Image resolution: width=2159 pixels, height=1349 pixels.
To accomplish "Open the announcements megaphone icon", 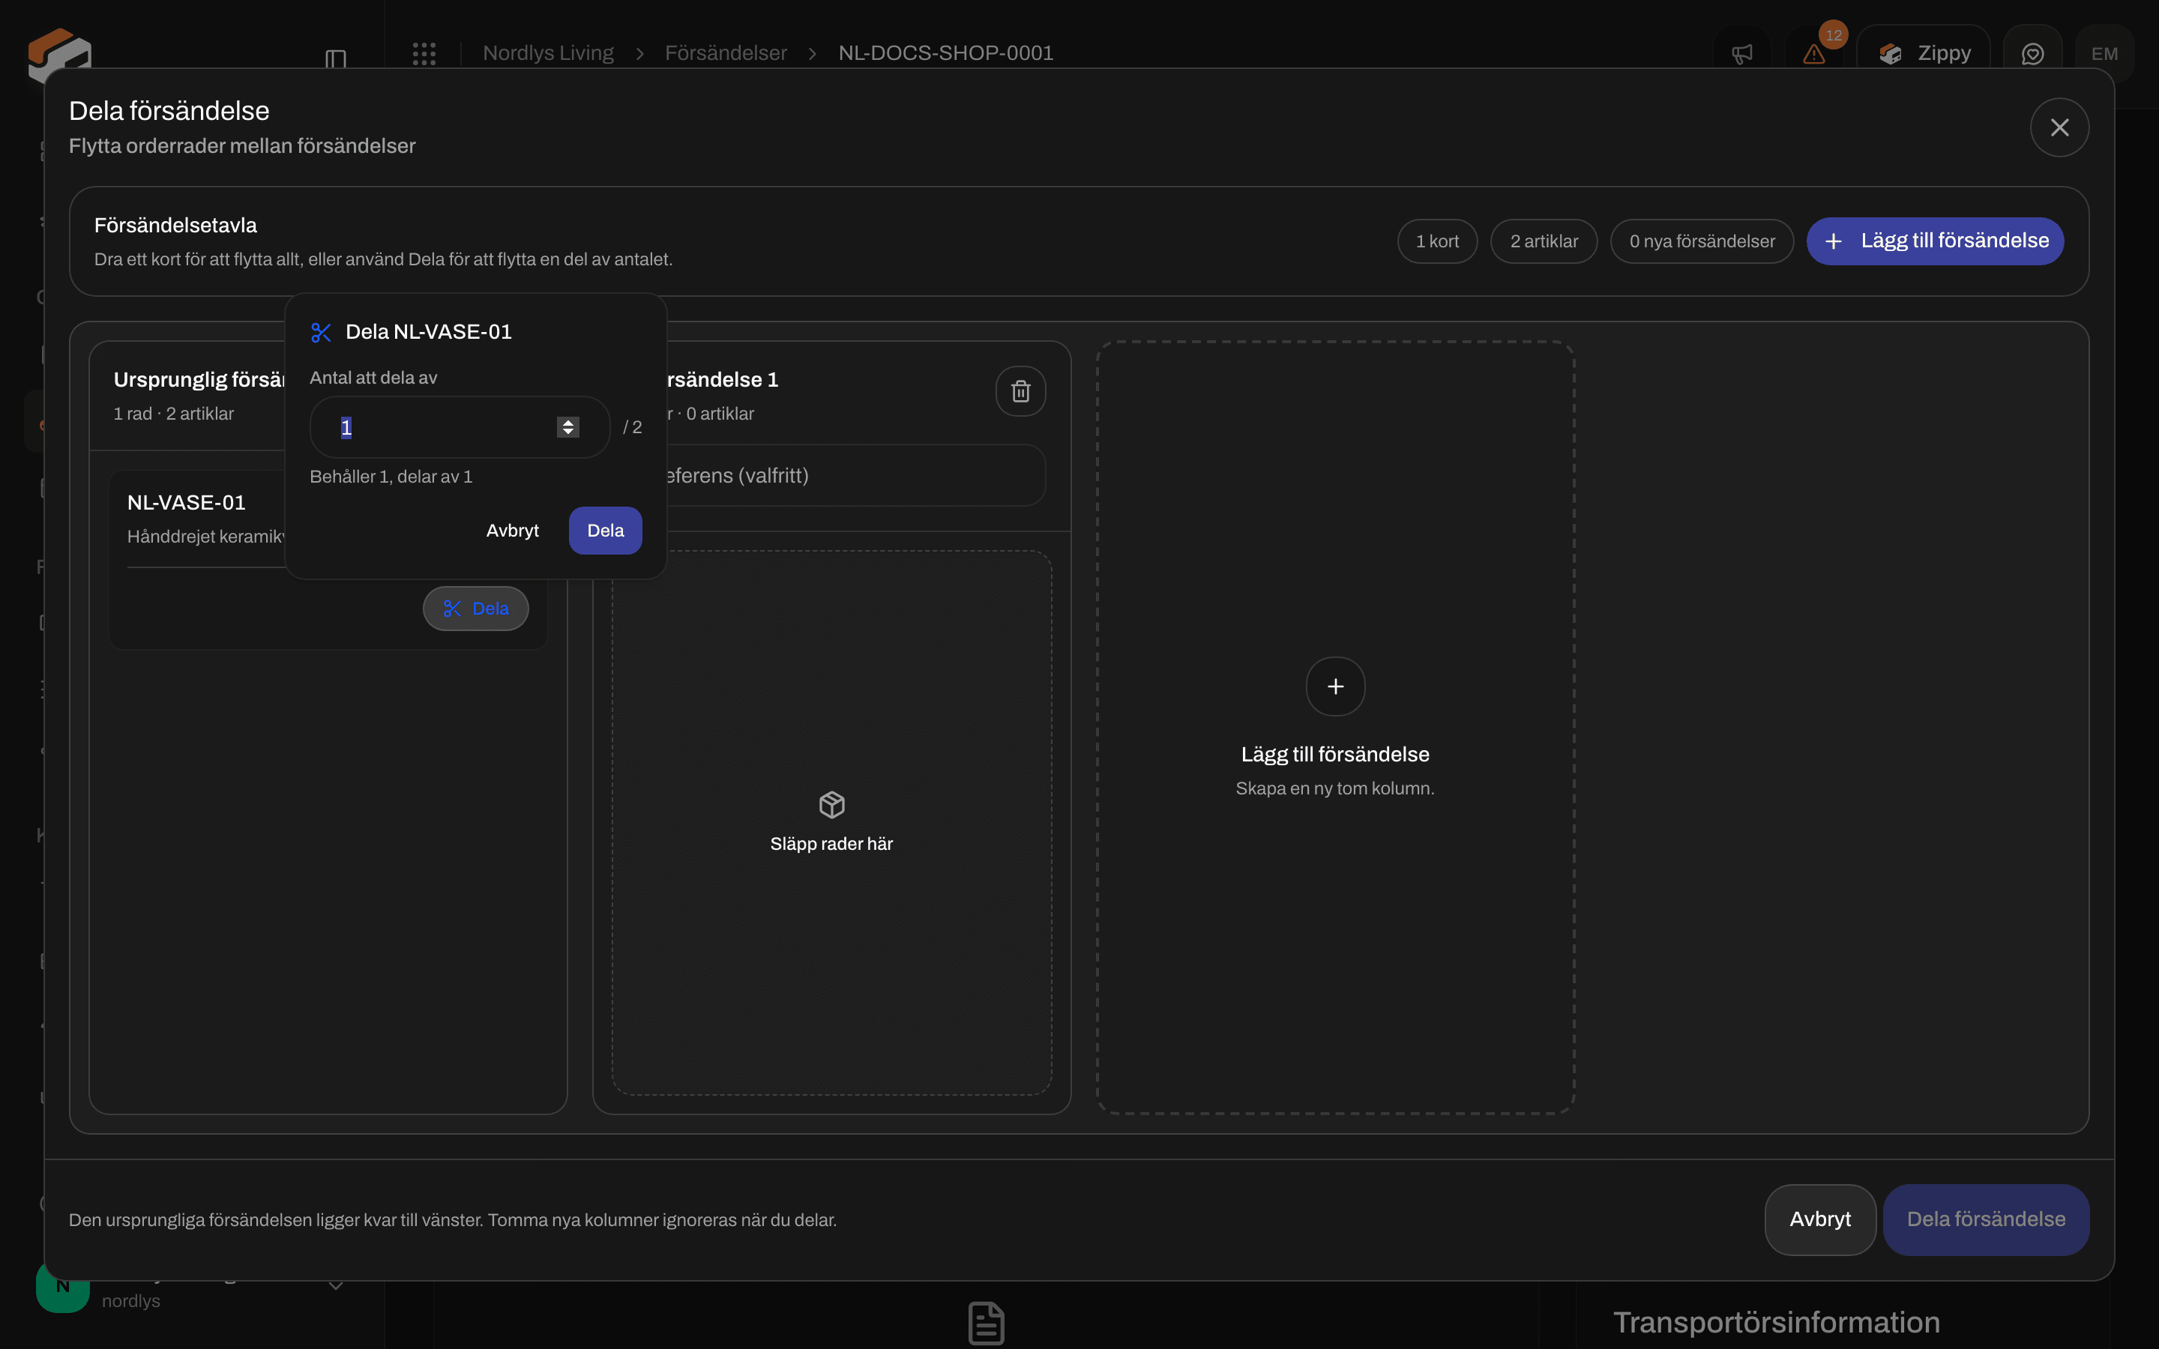I will click(1741, 53).
